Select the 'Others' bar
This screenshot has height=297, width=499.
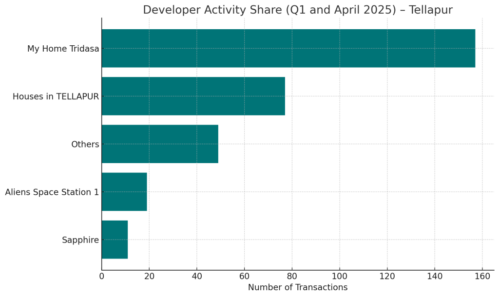pyautogui.click(x=160, y=144)
